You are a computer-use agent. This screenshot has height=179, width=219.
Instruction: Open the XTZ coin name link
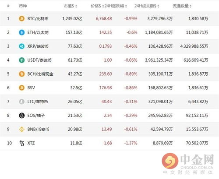tap(31, 143)
